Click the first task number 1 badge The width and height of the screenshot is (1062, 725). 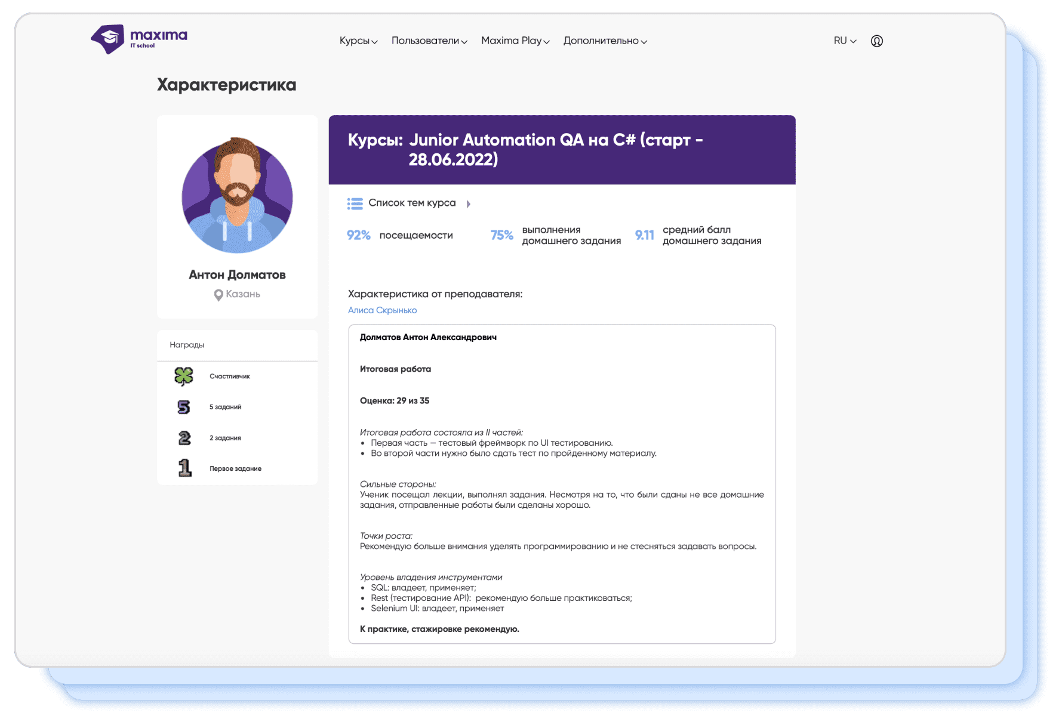185,468
